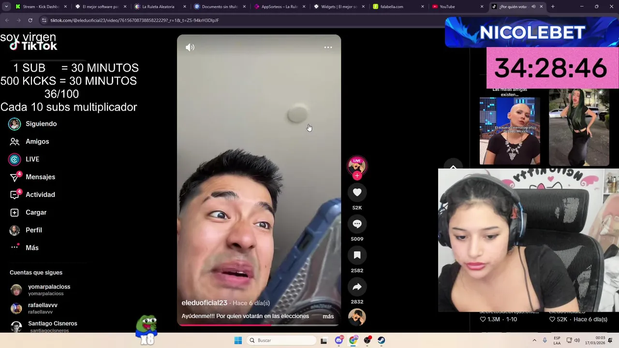Viewport: 619px width, 348px height.
Task: Click the "34:28:46" timer text
Action: 550,68
